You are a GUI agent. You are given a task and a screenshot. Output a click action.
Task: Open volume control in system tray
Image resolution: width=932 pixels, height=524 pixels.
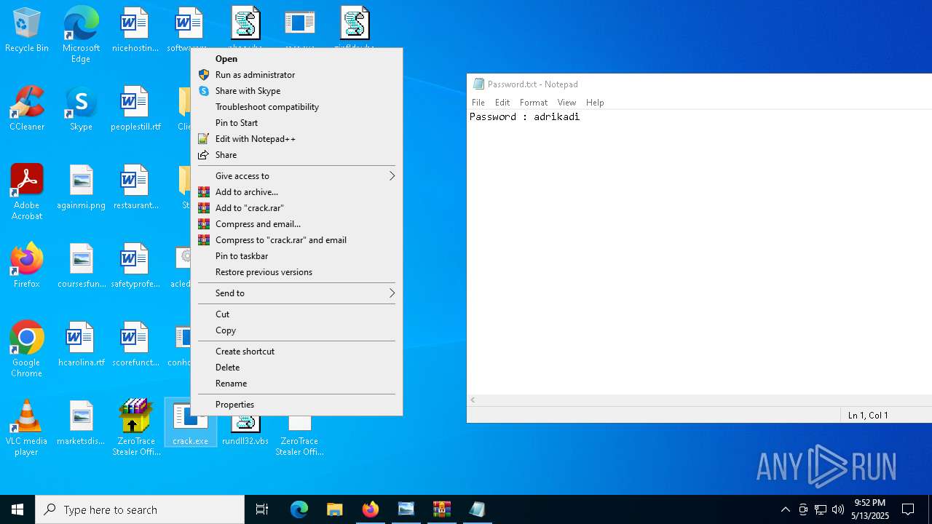point(838,509)
